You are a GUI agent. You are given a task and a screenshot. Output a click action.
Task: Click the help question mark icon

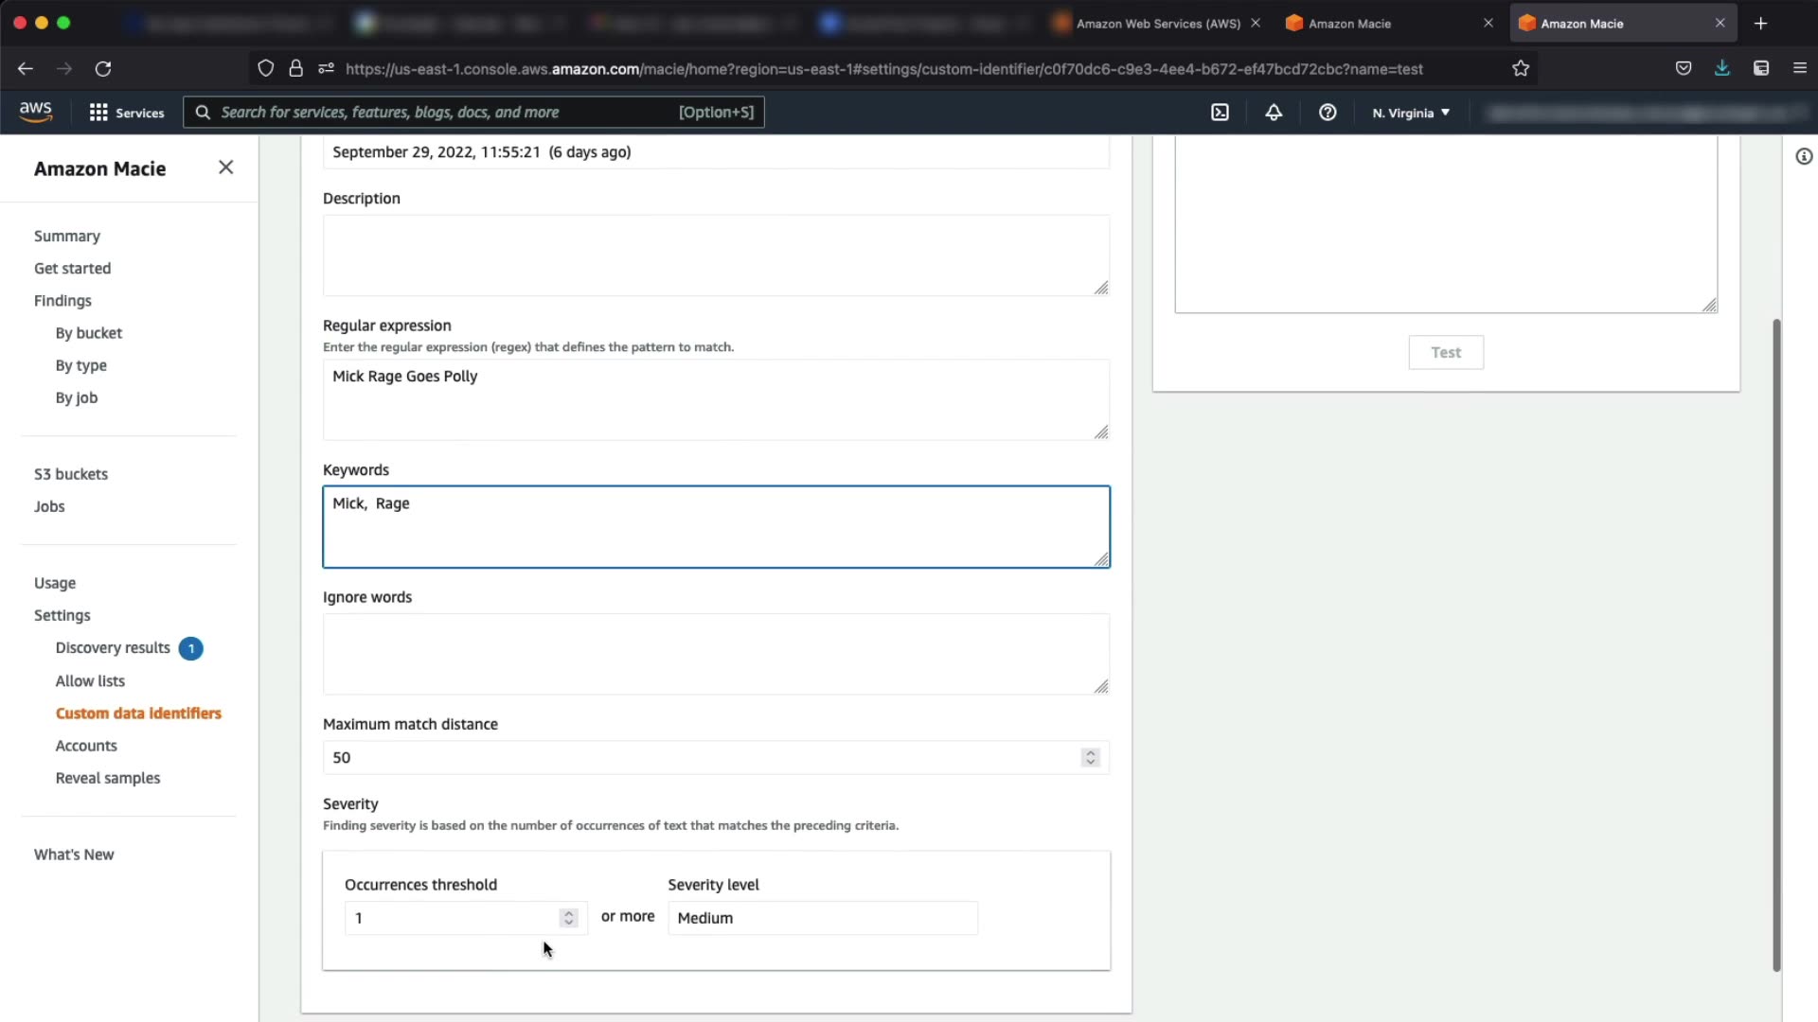1328,113
